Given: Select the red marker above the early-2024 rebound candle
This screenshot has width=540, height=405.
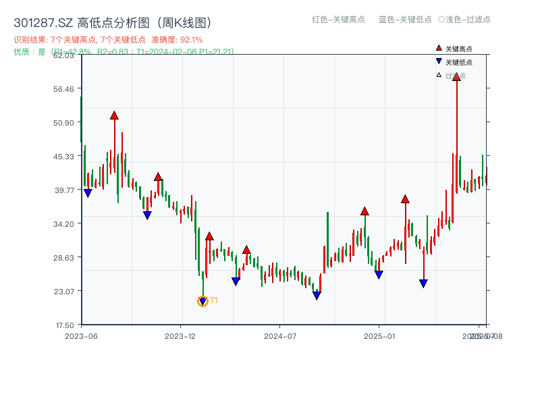Looking at the screenshot, I should click(209, 236).
